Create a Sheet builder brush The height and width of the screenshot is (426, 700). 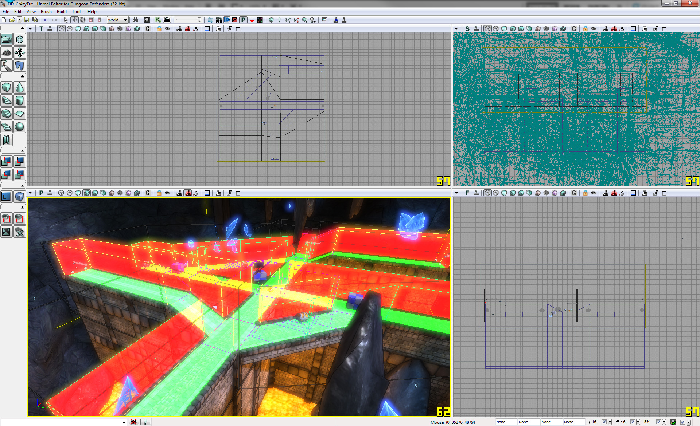[x=20, y=114]
